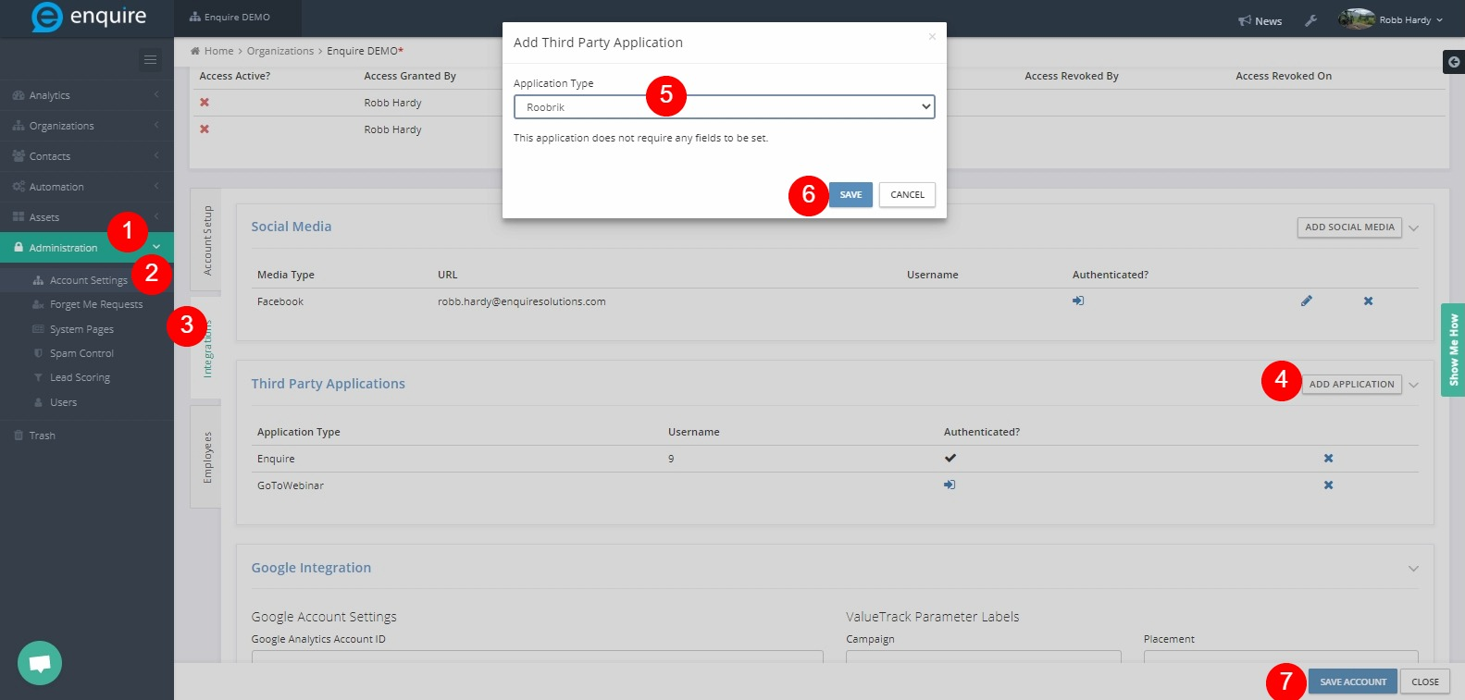Click the Campaign label input field
This screenshot has width=1465, height=700.
(983, 657)
